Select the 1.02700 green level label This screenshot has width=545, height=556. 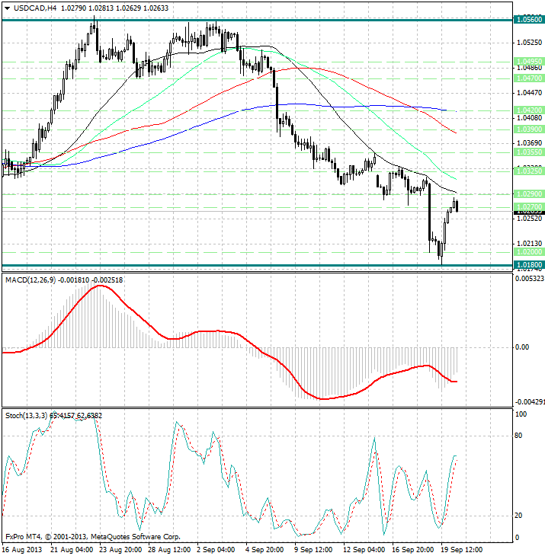pos(529,206)
